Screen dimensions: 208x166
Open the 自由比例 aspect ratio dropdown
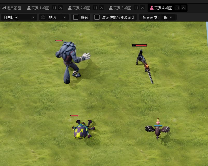tap(19, 17)
